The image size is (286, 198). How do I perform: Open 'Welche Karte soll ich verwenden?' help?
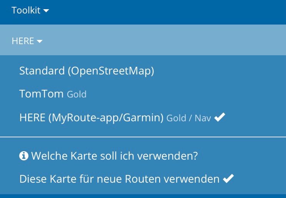108,156
